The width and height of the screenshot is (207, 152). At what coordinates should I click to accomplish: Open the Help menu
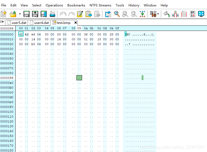click(x=164, y=5)
